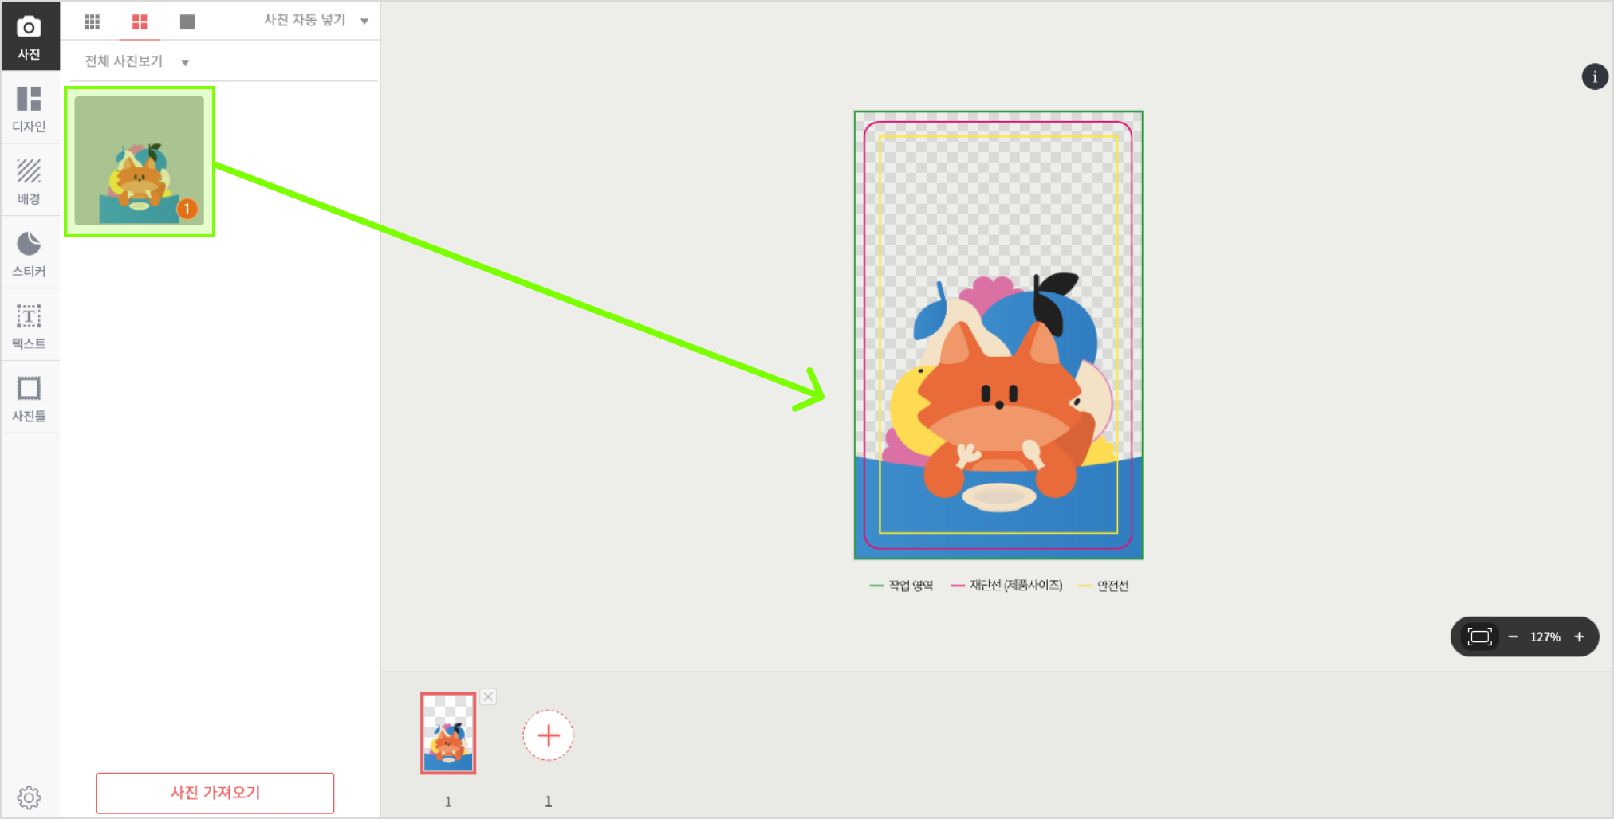The image size is (1614, 819).
Task: Zoom out with the minus button
Action: 1513,637
